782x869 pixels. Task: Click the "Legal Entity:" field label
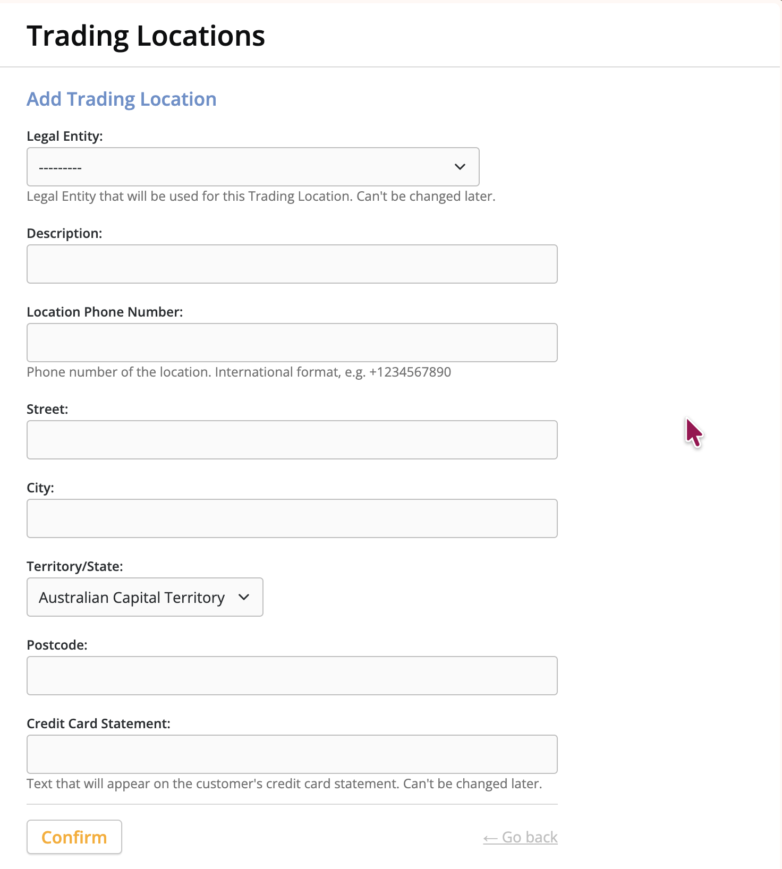[65, 136]
